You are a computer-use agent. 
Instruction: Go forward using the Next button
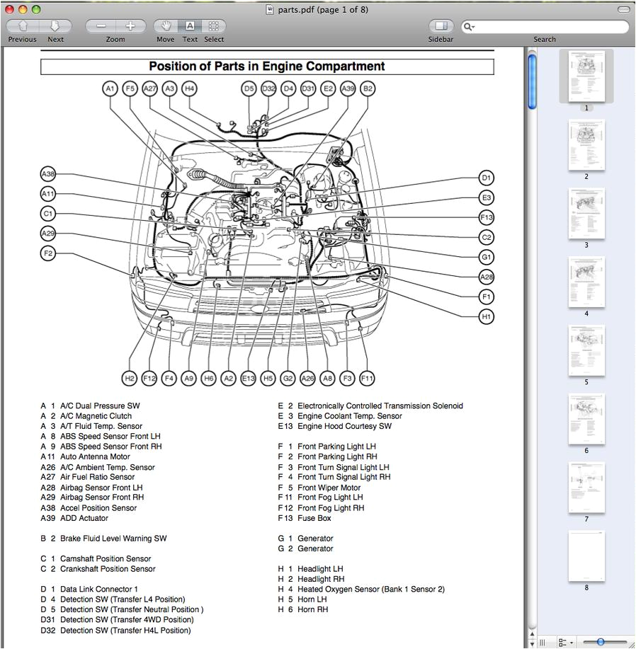coord(55,25)
